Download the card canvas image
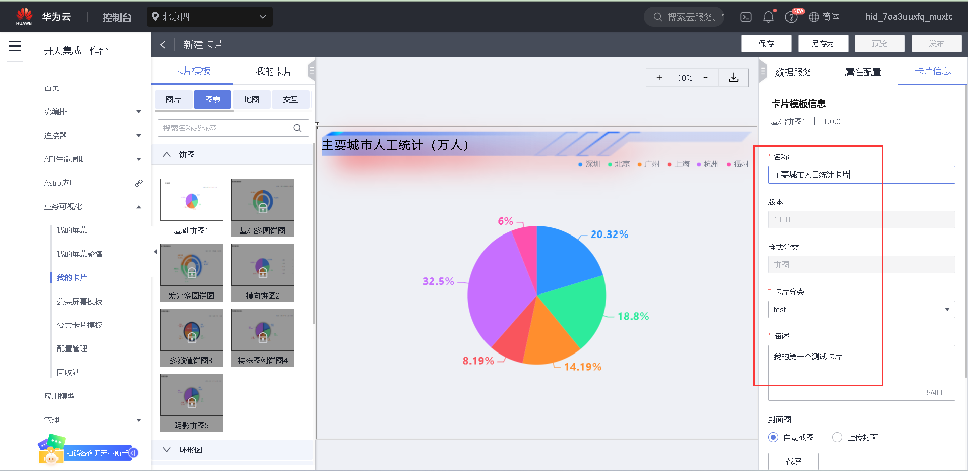This screenshot has width=968, height=471. (734, 78)
